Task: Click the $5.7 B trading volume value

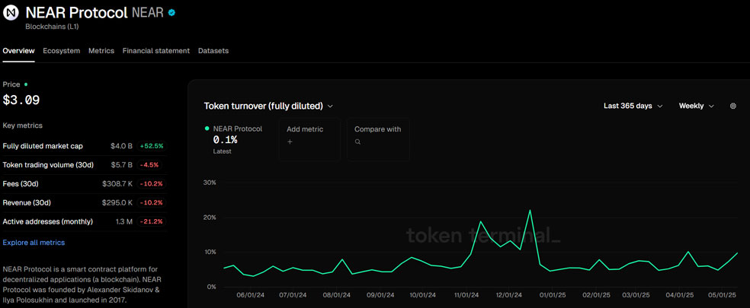Action: click(121, 165)
